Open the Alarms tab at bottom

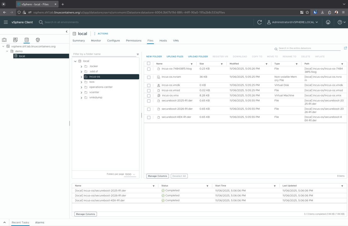coord(40,222)
